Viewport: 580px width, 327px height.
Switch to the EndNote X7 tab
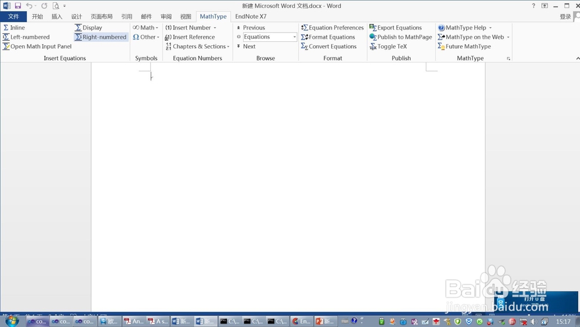251,16
